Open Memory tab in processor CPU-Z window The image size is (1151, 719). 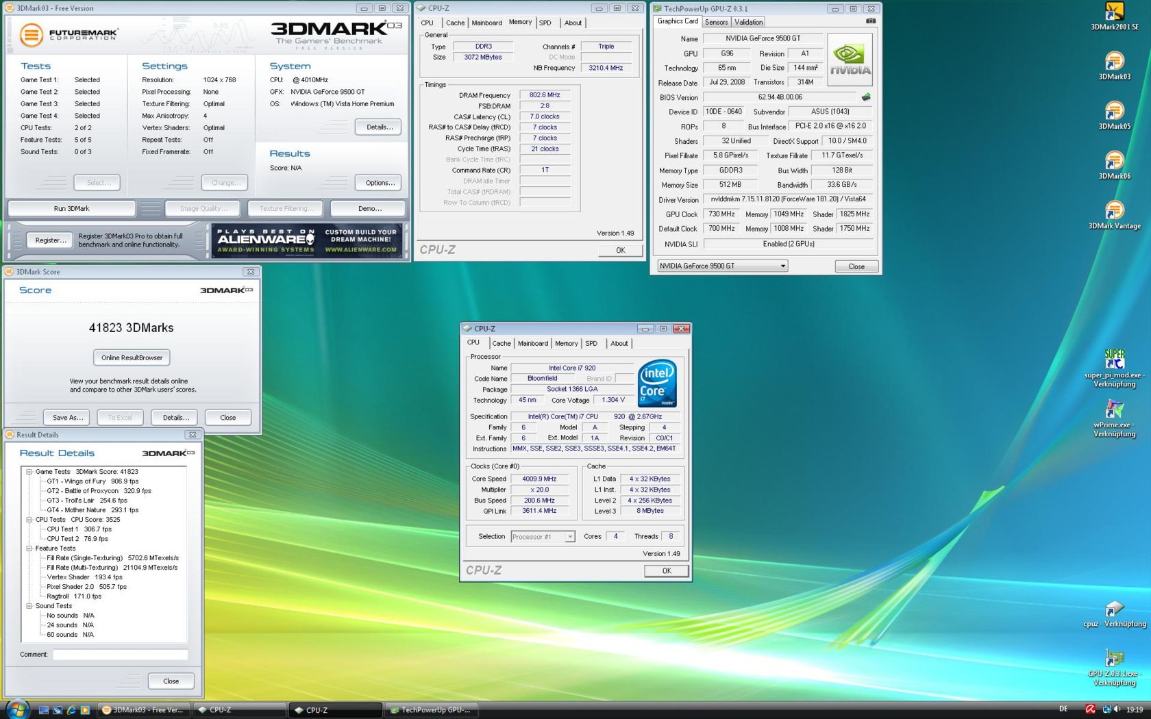click(567, 344)
